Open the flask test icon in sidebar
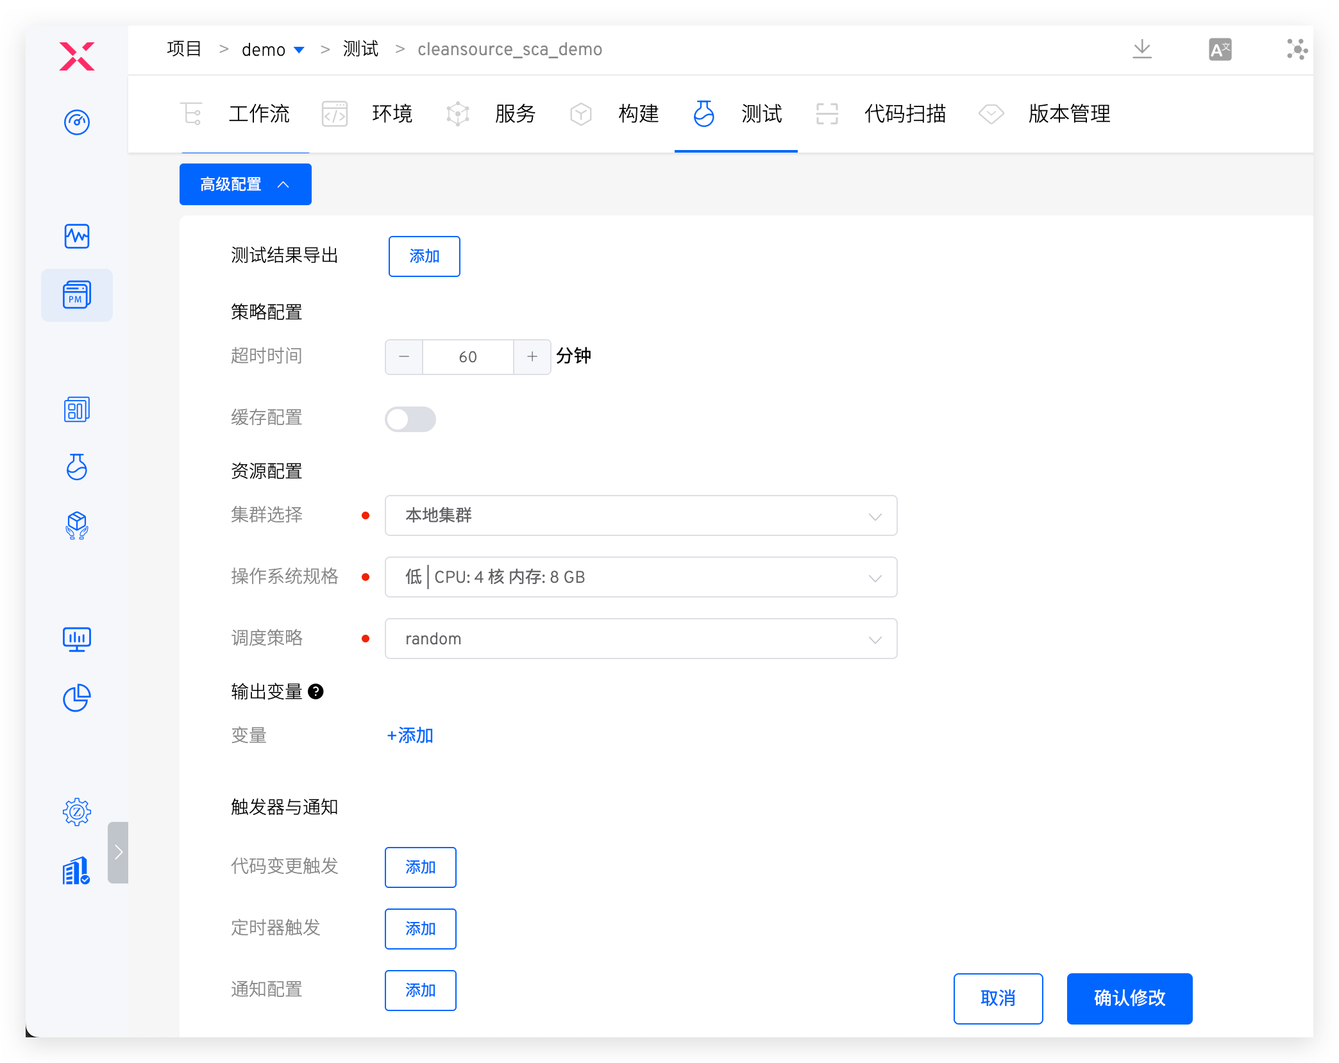The height and width of the screenshot is (1063, 1339). coord(76,467)
